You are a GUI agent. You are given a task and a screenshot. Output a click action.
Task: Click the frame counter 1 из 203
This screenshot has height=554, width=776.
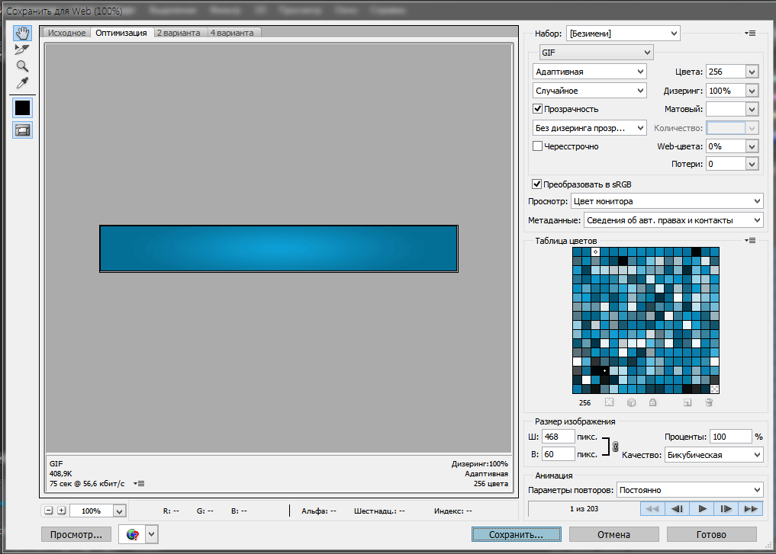pyautogui.click(x=584, y=508)
